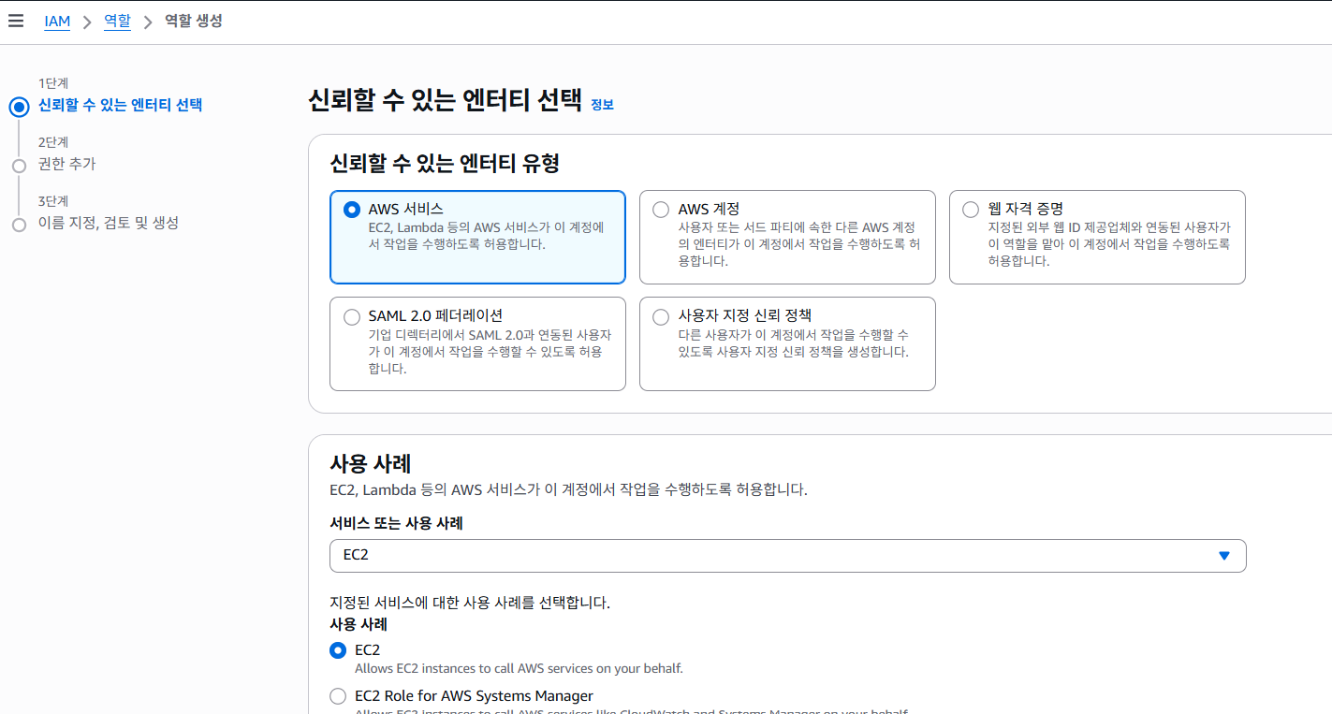The height and width of the screenshot is (714, 1332).
Task: Click 'Allows EC2 instances to call AWS services' text
Action: click(x=519, y=669)
